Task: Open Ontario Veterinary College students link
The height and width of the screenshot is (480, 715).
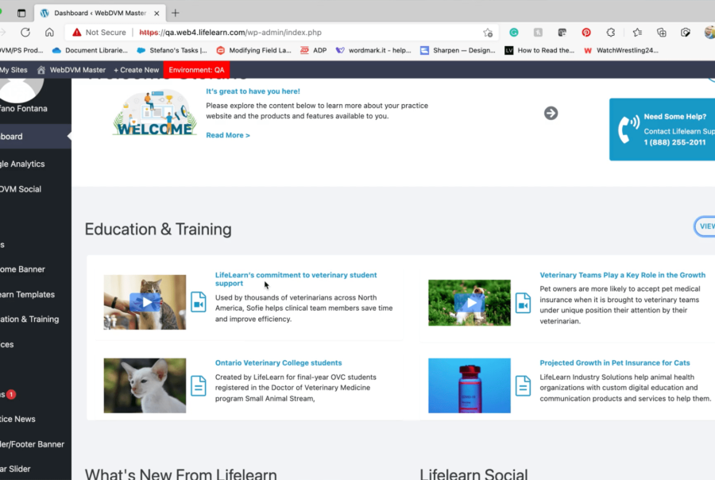Action: coord(279,362)
